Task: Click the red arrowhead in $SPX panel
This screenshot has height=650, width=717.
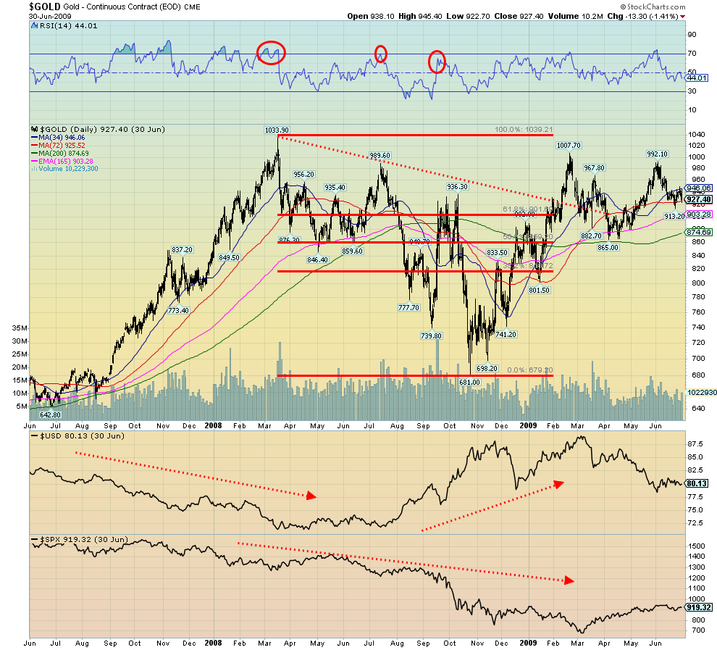Action: coord(569,580)
